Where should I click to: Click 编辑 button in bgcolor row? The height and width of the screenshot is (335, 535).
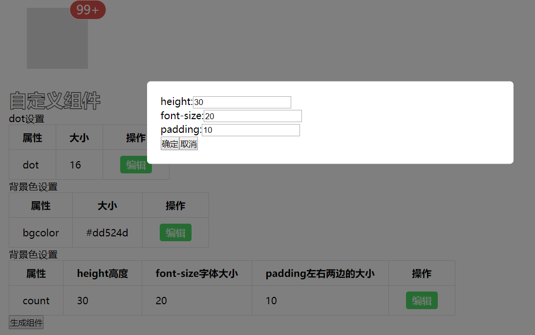click(175, 232)
